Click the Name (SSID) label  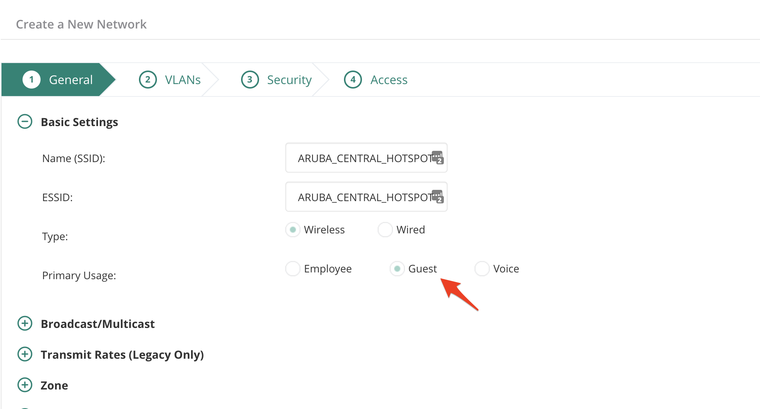[74, 158]
